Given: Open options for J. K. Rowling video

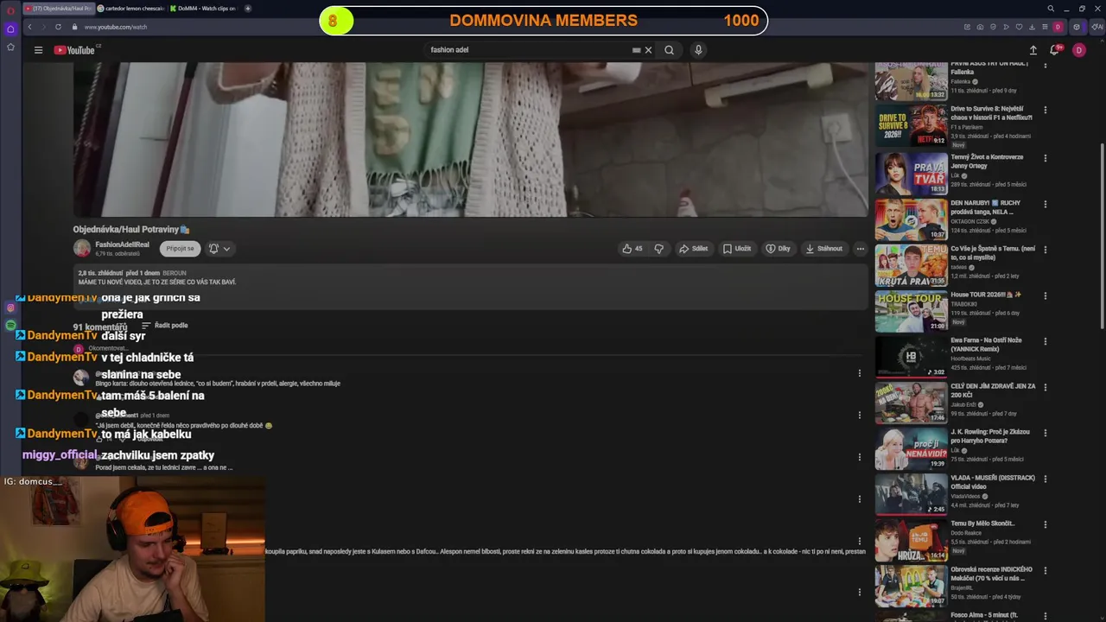Looking at the screenshot, I should click(x=1045, y=433).
